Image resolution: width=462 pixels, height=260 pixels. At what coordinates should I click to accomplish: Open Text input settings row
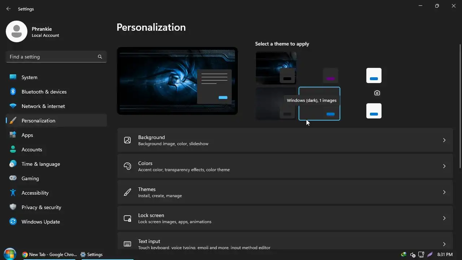[285, 241]
